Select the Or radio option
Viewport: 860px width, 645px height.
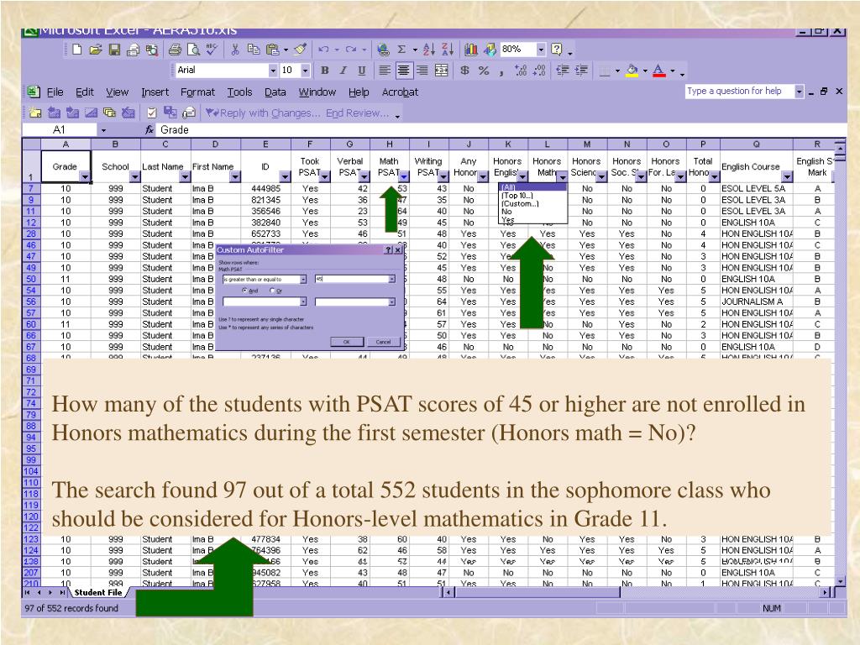tap(272, 291)
